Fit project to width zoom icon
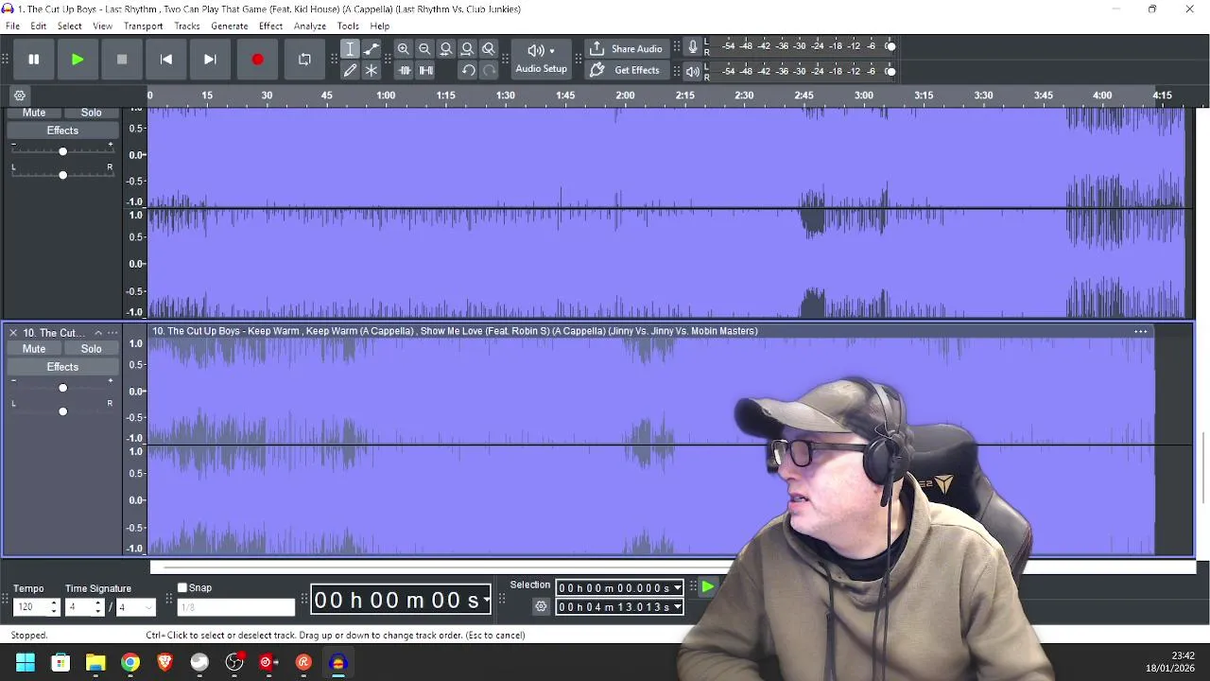1210x681 pixels. 467,49
